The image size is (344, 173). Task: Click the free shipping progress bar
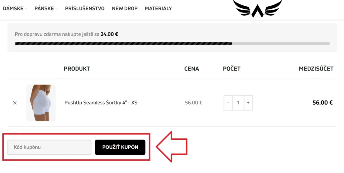pos(172,43)
